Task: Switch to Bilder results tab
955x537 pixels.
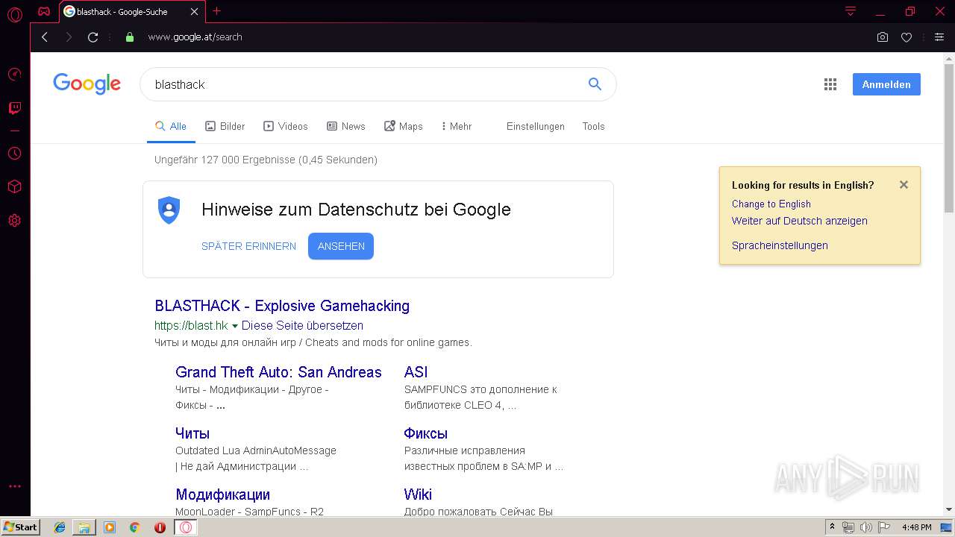Action: point(225,126)
